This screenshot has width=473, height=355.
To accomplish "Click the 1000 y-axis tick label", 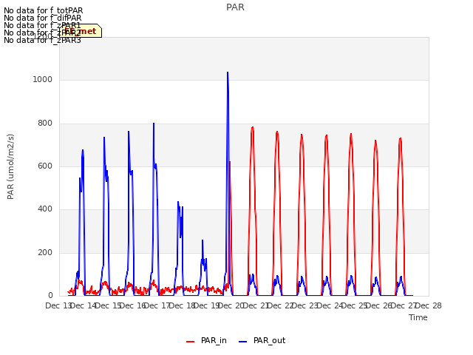I will [43, 79].
